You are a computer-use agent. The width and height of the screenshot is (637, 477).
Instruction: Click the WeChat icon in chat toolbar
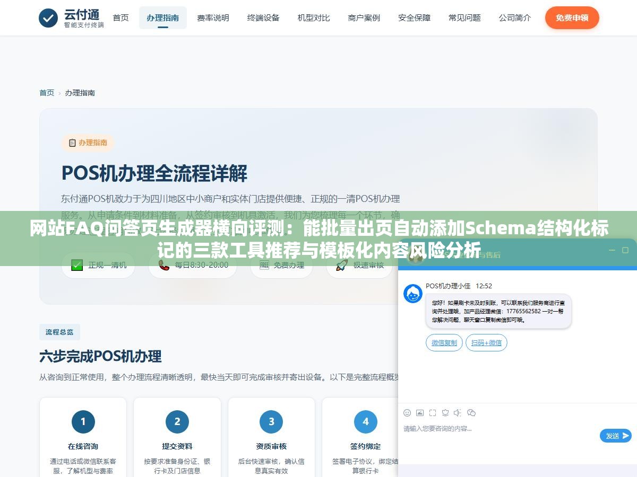[x=471, y=412]
